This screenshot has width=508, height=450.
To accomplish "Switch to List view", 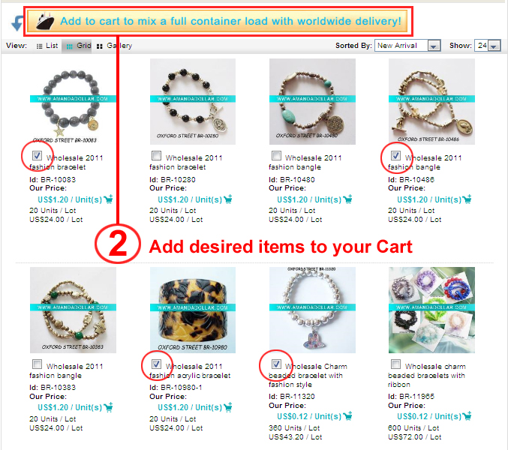I will click(47, 46).
